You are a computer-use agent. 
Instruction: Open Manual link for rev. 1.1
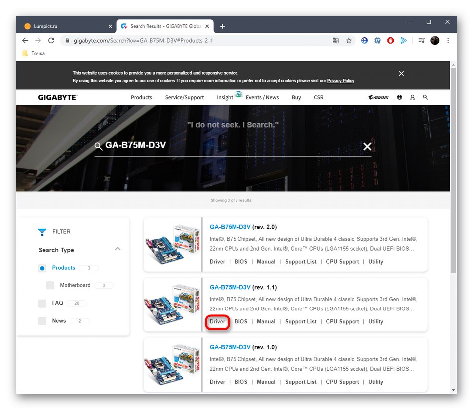[x=266, y=321]
